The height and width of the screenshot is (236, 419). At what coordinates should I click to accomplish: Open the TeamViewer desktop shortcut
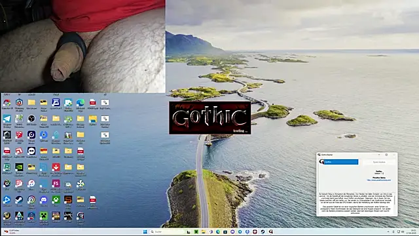tap(31, 151)
